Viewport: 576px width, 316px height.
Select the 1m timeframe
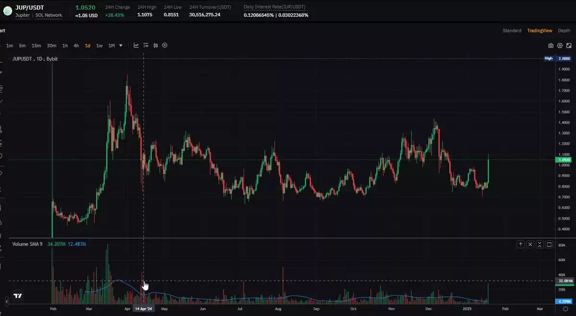(x=10, y=46)
